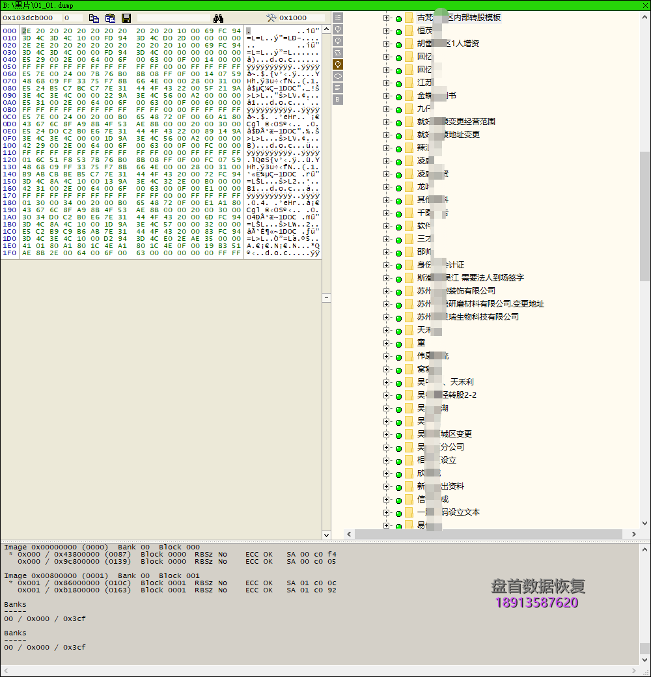
Task: Expand the folder ending with 生物科技有限公司
Action: pyautogui.click(x=386, y=317)
